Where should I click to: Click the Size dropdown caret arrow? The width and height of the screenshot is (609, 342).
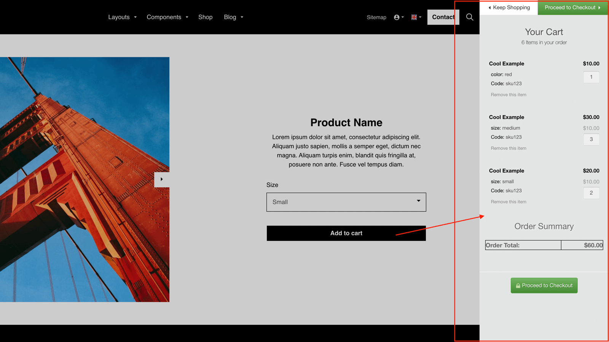(x=418, y=202)
